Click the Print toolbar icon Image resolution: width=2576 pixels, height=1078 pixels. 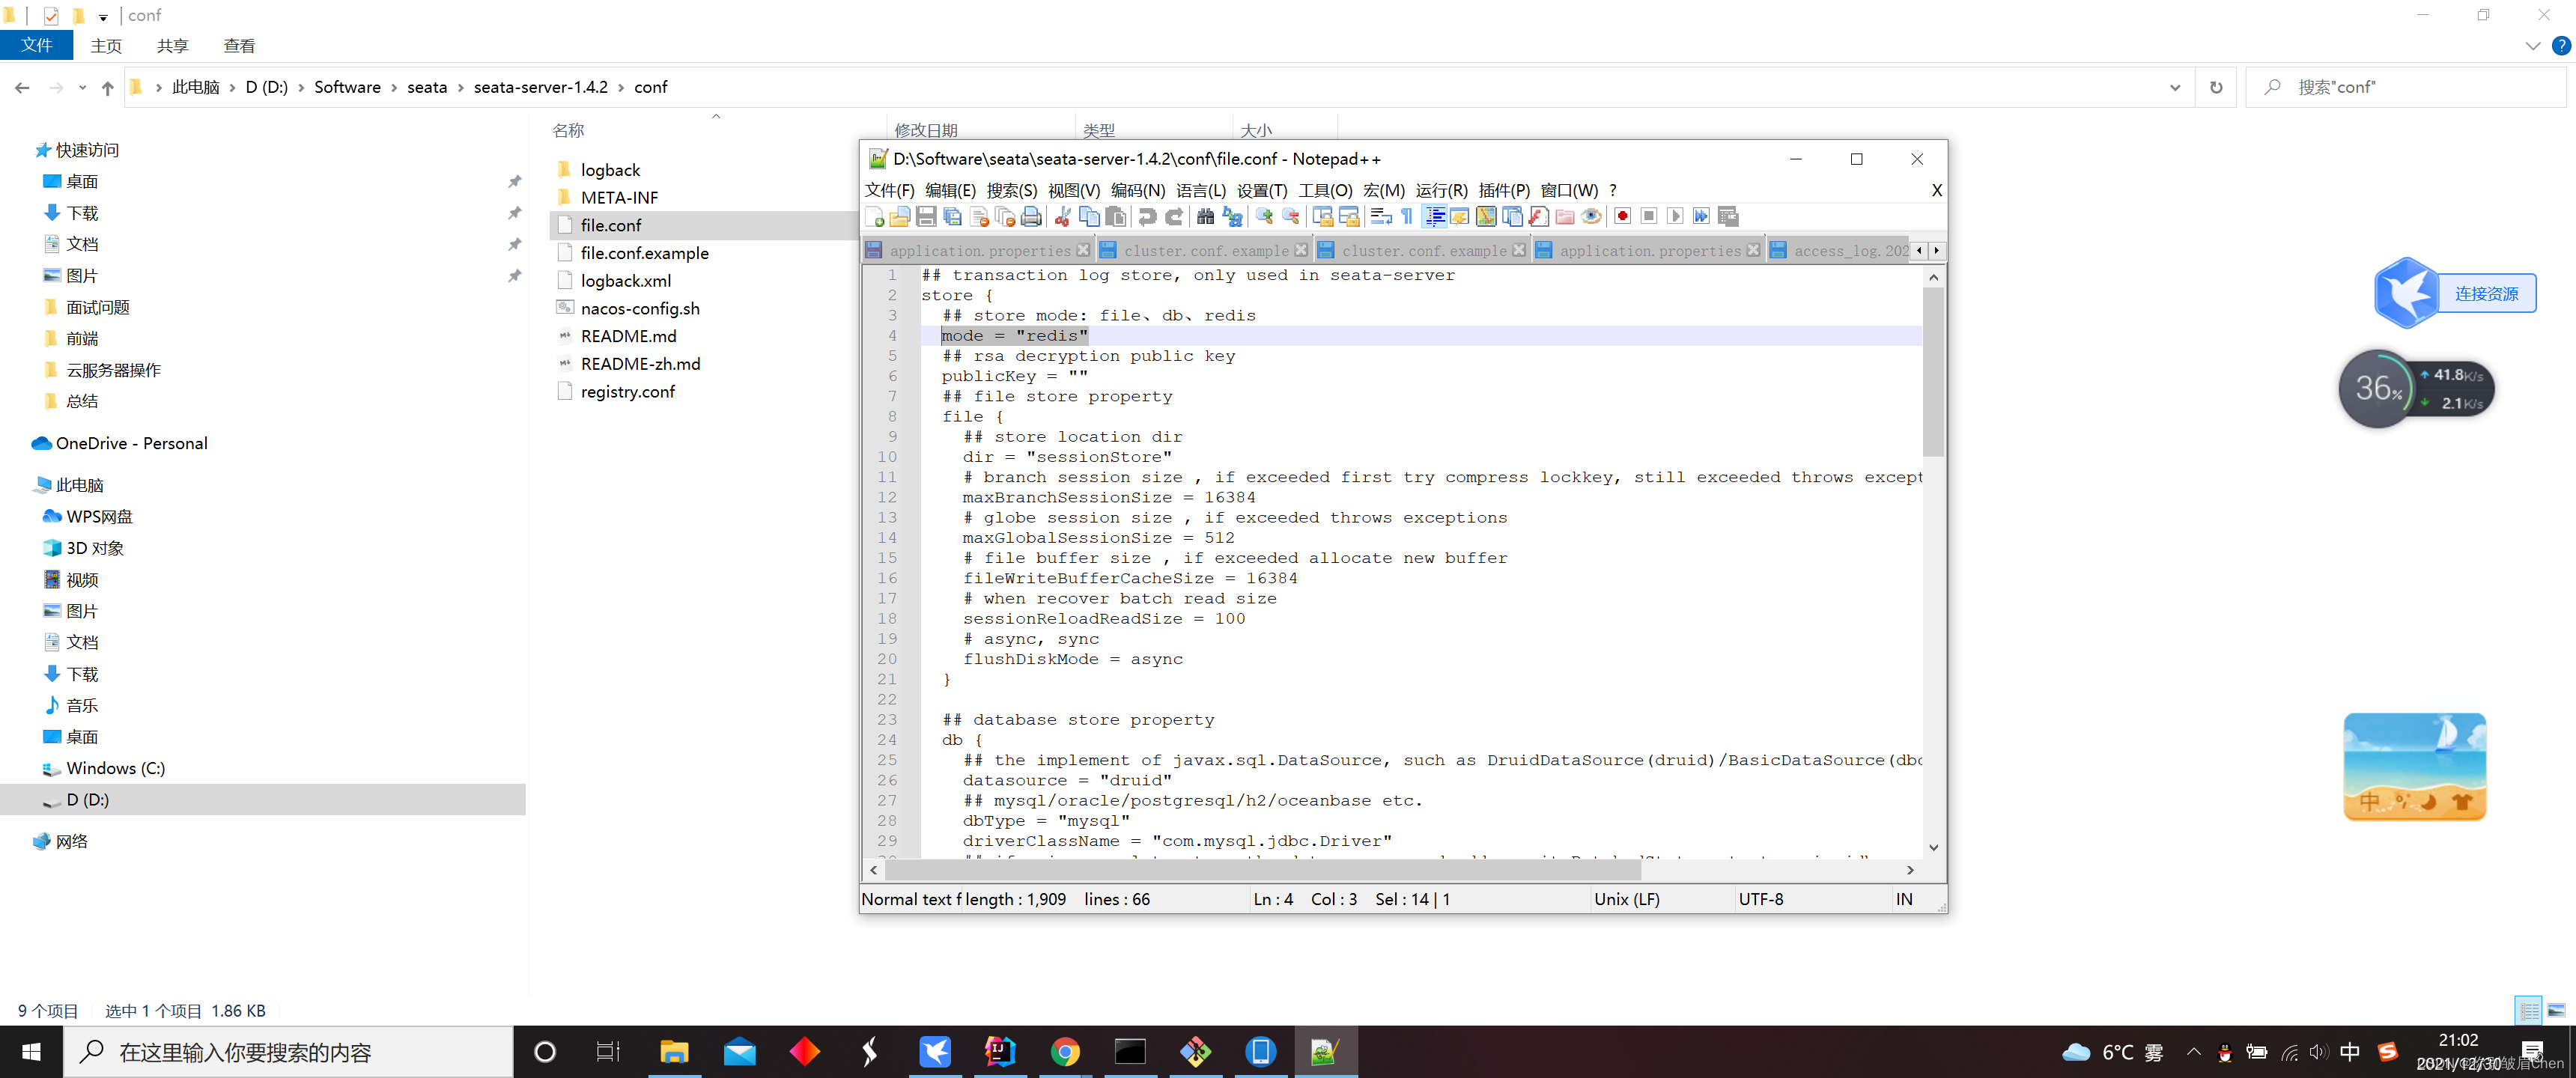click(x=1032, y=216)
